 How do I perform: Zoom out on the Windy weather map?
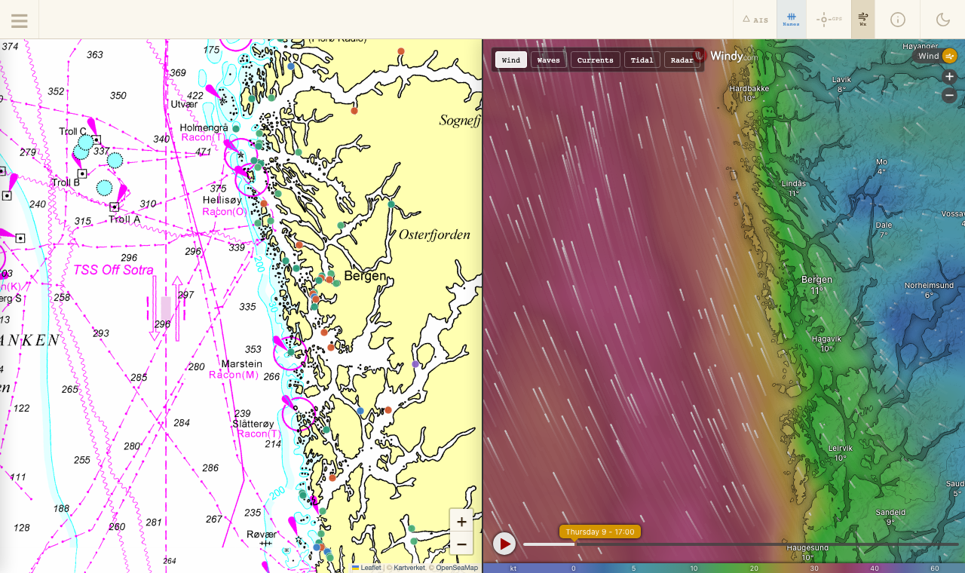point(950,95)
